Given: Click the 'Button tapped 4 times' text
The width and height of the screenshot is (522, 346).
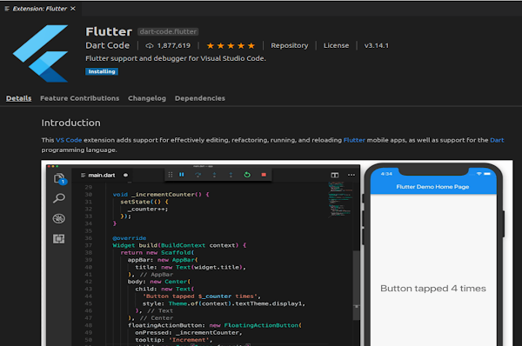Looking at the screenshot, I should pyautogui.click(x=433, y=289).
